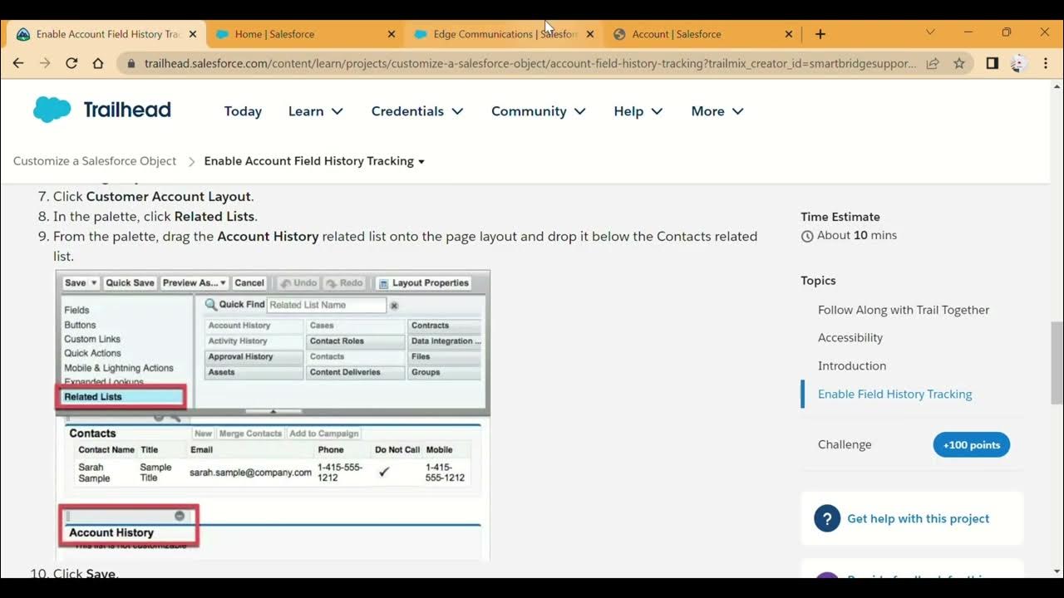1064x598 pixels.
Task: Open Get help with this project link
Action: coord(919,518)
